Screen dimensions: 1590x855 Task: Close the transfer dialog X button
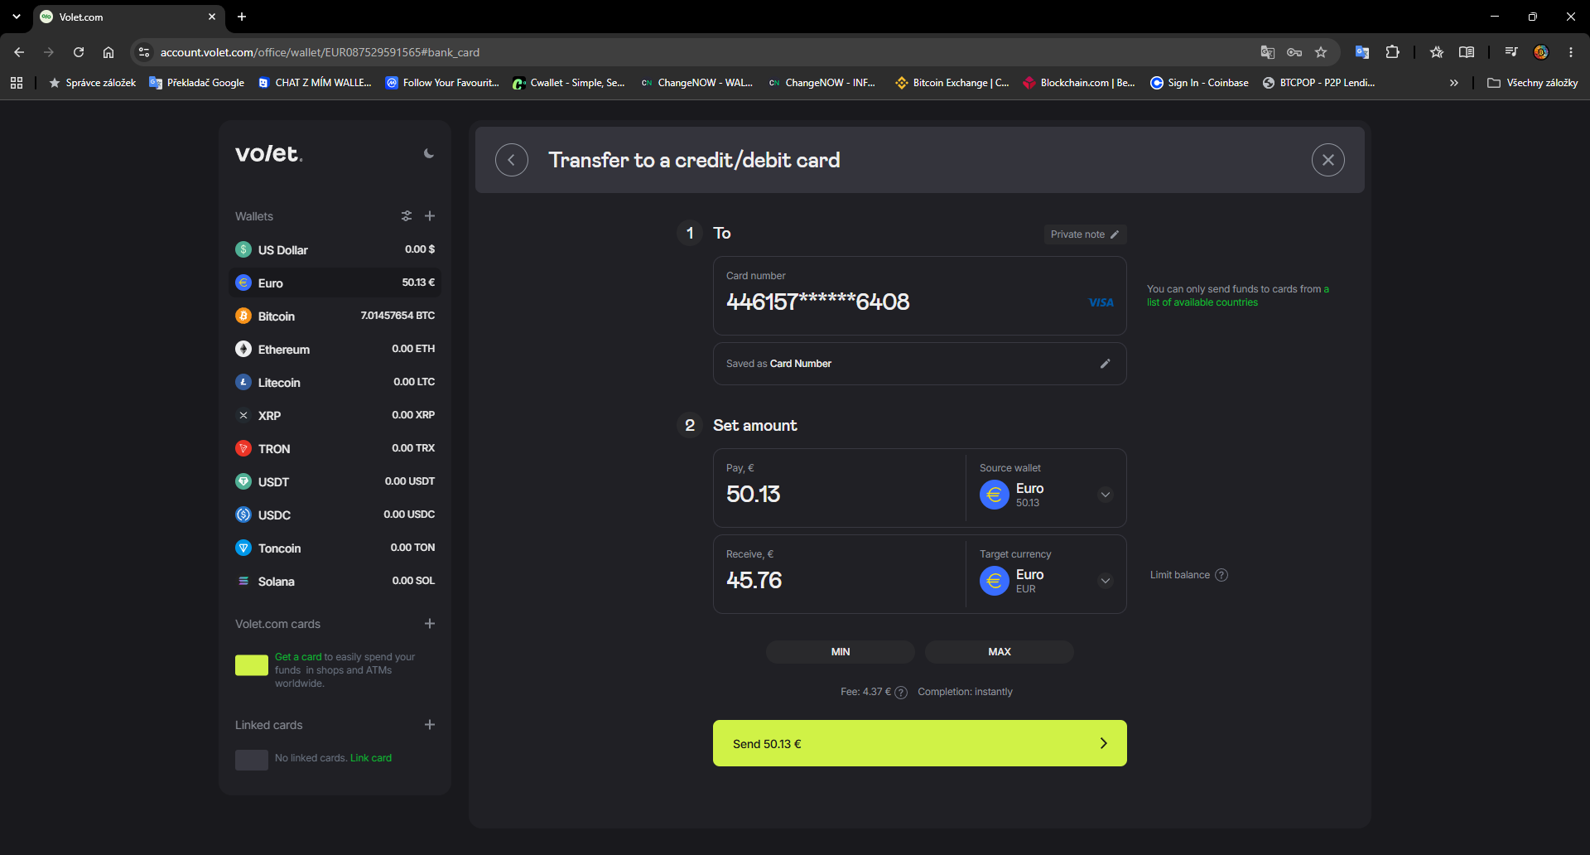(1328, 160)
